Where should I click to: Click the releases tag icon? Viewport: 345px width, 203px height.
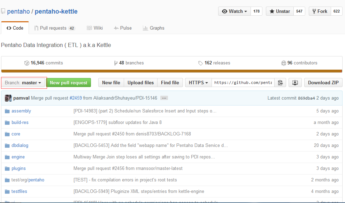point(200,63)
